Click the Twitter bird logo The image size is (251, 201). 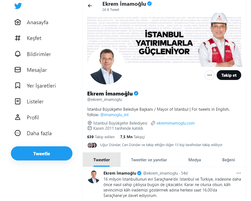(x=18, y=6)
